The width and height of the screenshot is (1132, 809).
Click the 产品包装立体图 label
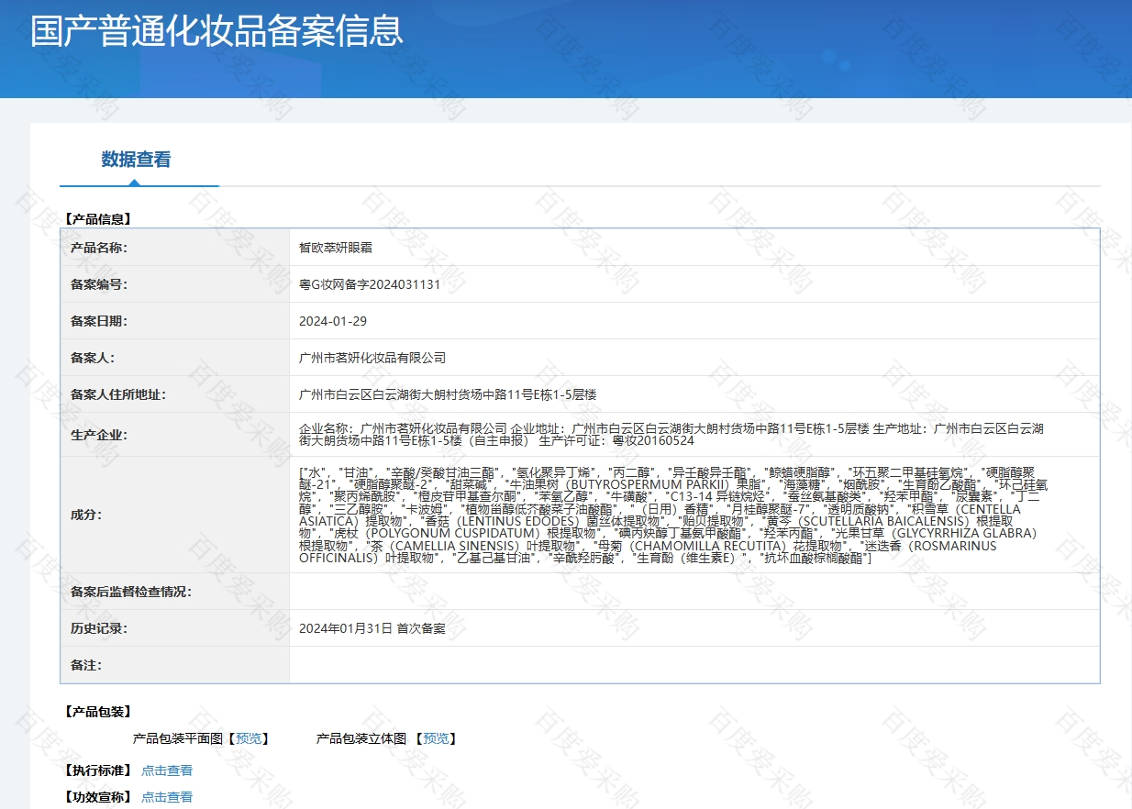pyautogui.click(x=361, y=738)
